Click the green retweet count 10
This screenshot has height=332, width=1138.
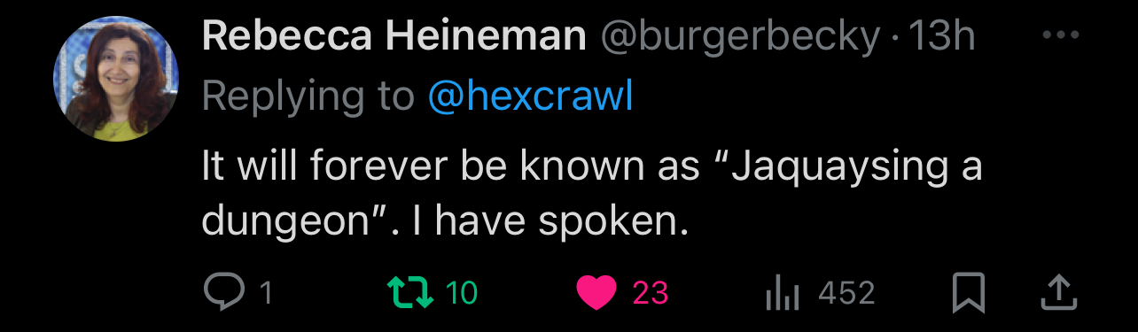(x=461, y=293)
